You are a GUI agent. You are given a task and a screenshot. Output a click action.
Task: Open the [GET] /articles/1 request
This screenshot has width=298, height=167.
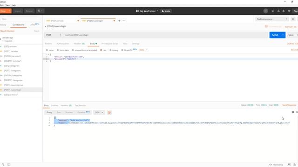point(11,95)
